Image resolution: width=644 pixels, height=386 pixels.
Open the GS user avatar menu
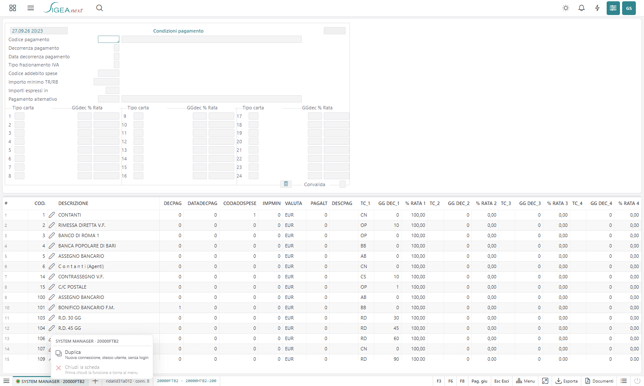coord(629,8)
